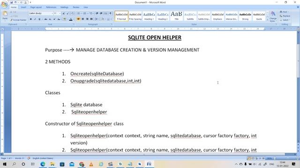Toggle justify alignment

pos(91,19)
